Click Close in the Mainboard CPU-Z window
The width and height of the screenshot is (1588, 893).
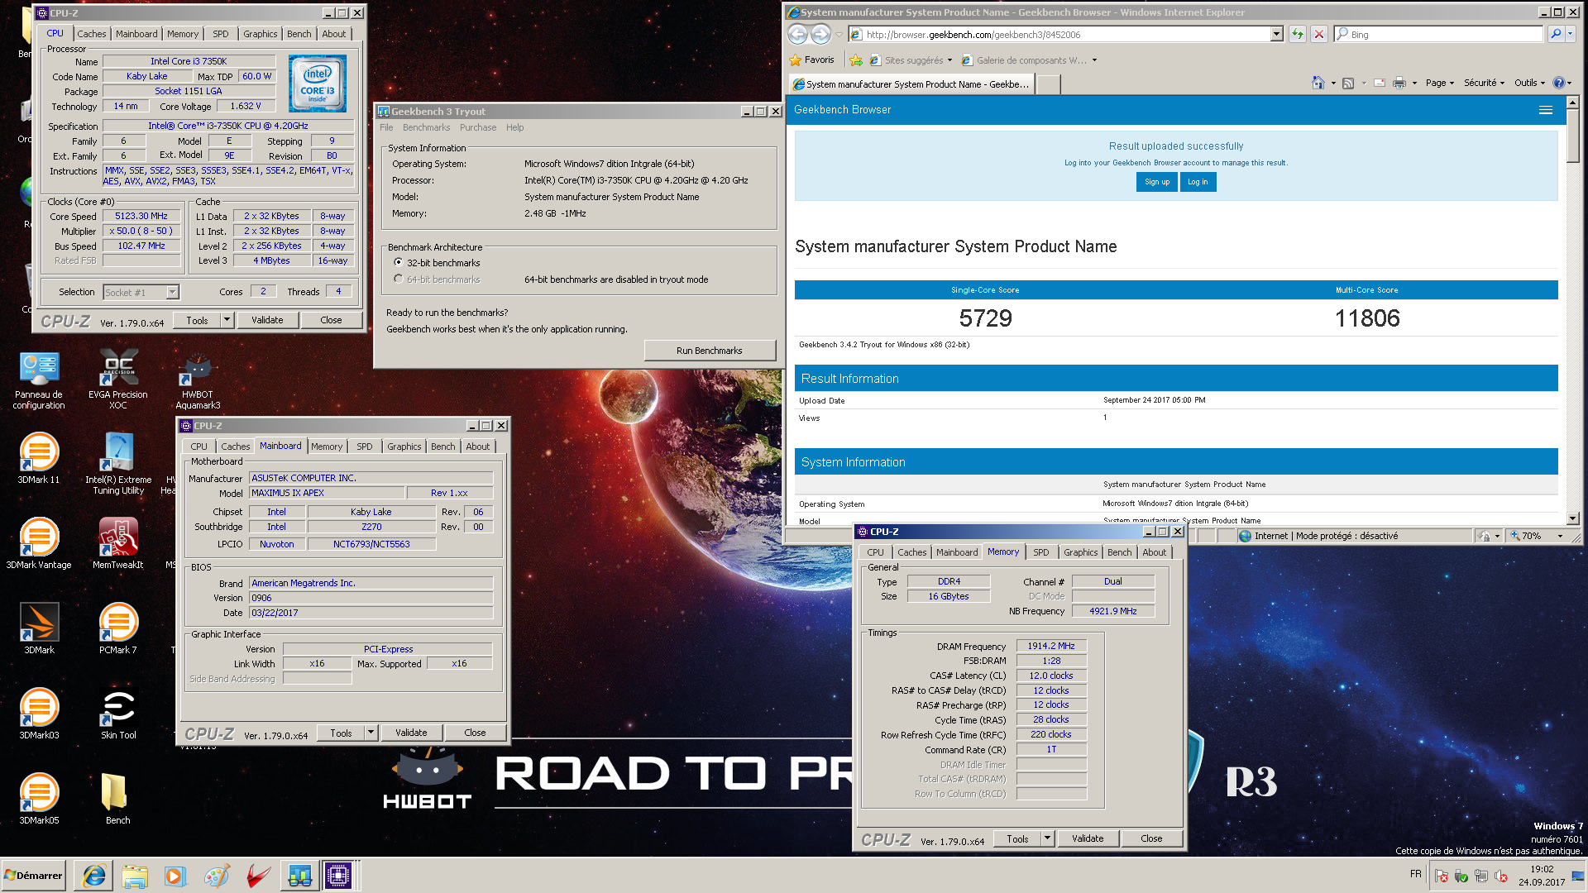475,733
